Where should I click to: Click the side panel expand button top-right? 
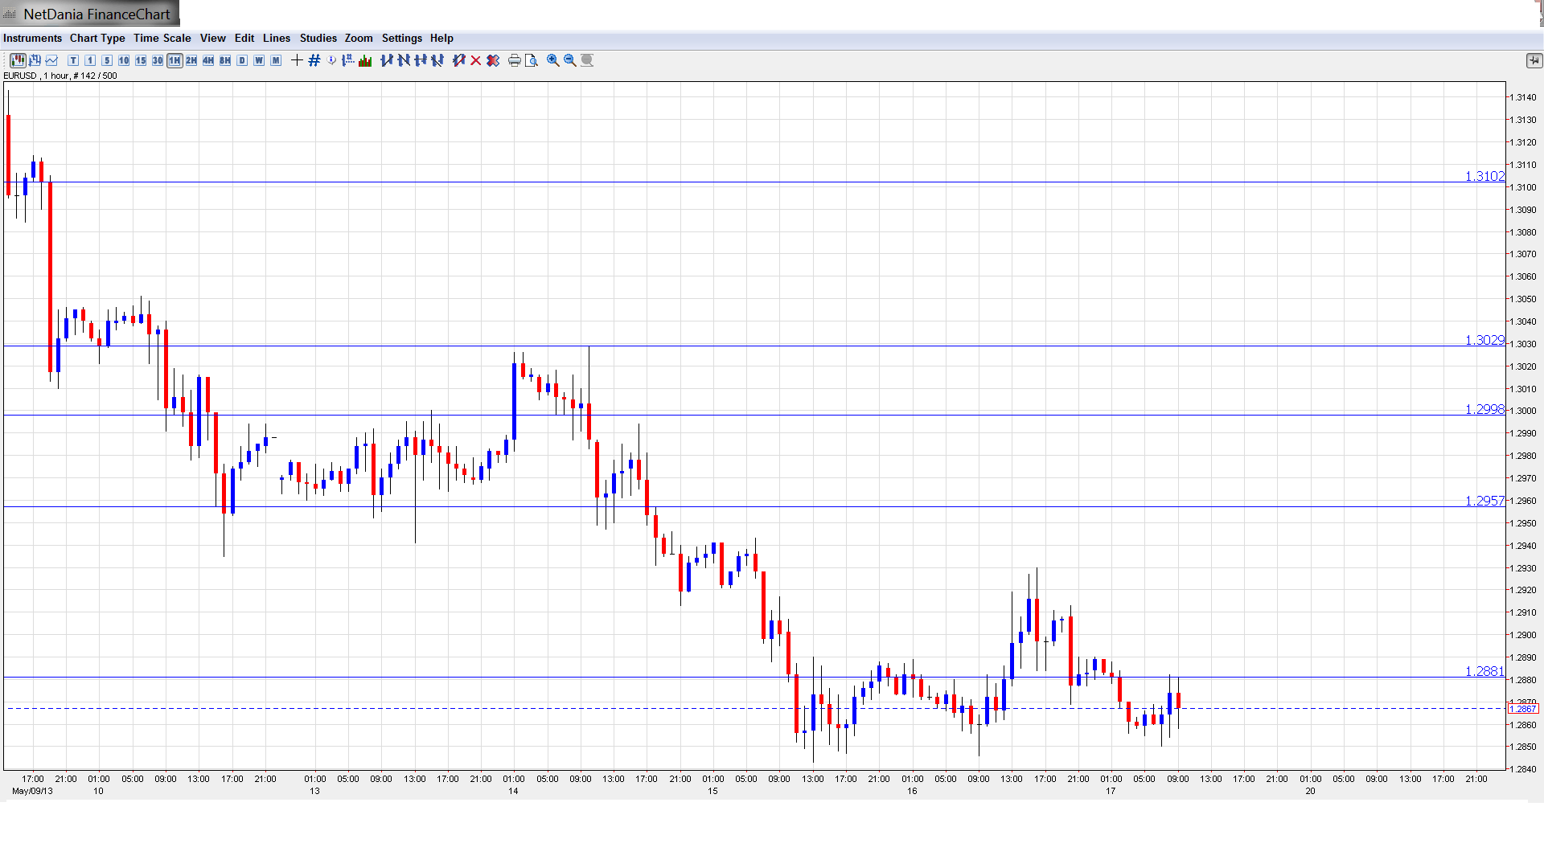coord(1533,60)
